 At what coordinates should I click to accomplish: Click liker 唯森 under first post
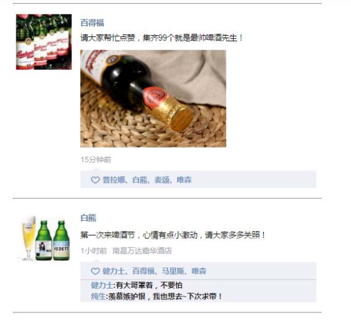point(184,180)
